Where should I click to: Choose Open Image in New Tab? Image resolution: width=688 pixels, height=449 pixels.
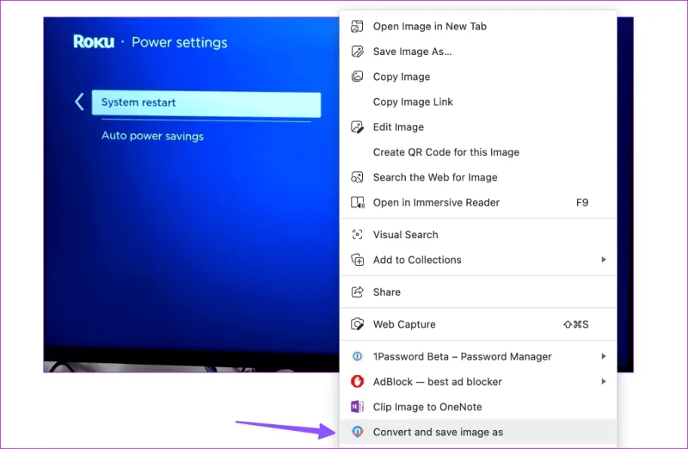(x=478, y=27)
